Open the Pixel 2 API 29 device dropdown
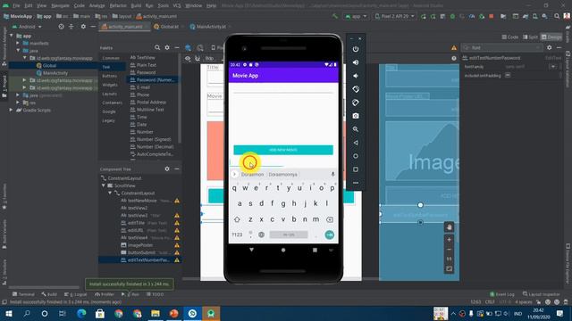The image size is (572, 321). point(394,16)
